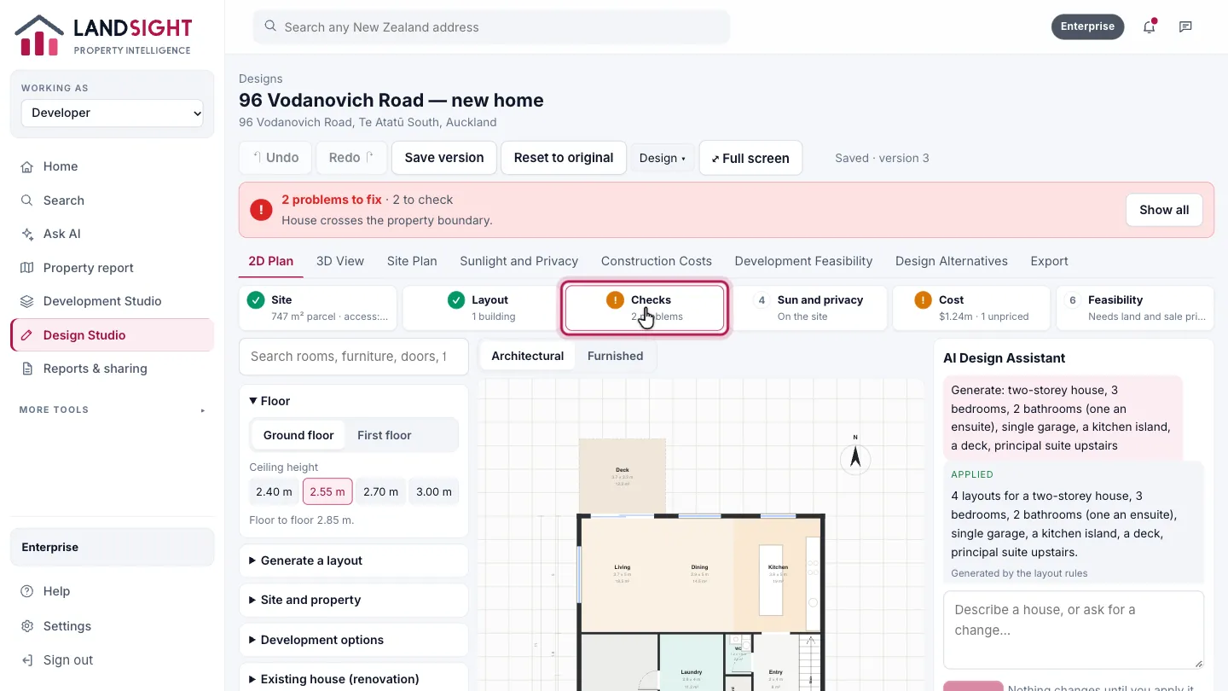The width and height of the screenshot is (1228, 691).
Task: Click the Help question mark icon
Action: [x=27, y=591]
